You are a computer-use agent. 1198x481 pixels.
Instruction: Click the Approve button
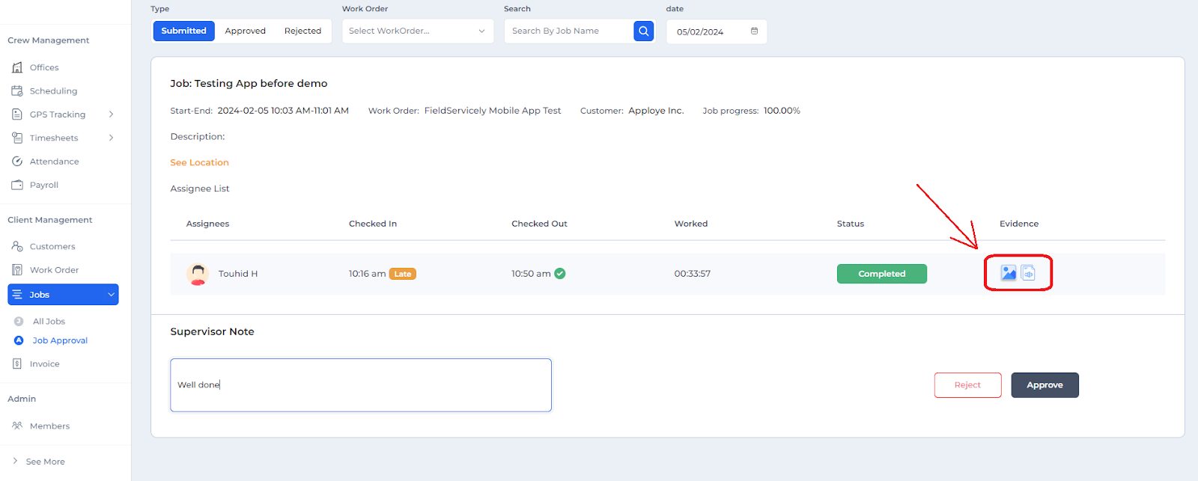(1045, 385)
